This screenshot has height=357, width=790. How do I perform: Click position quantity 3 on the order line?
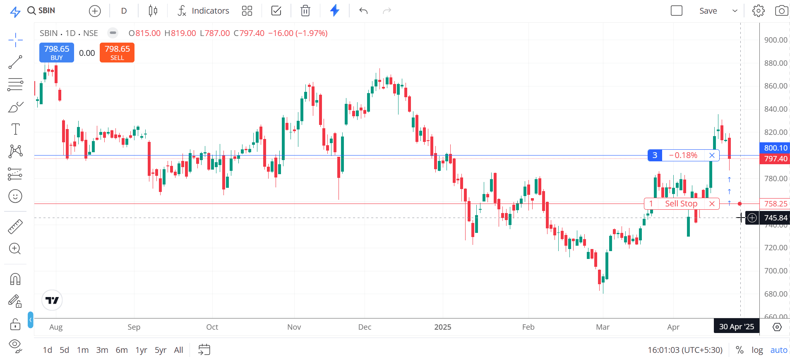click(x=655, y=155)
